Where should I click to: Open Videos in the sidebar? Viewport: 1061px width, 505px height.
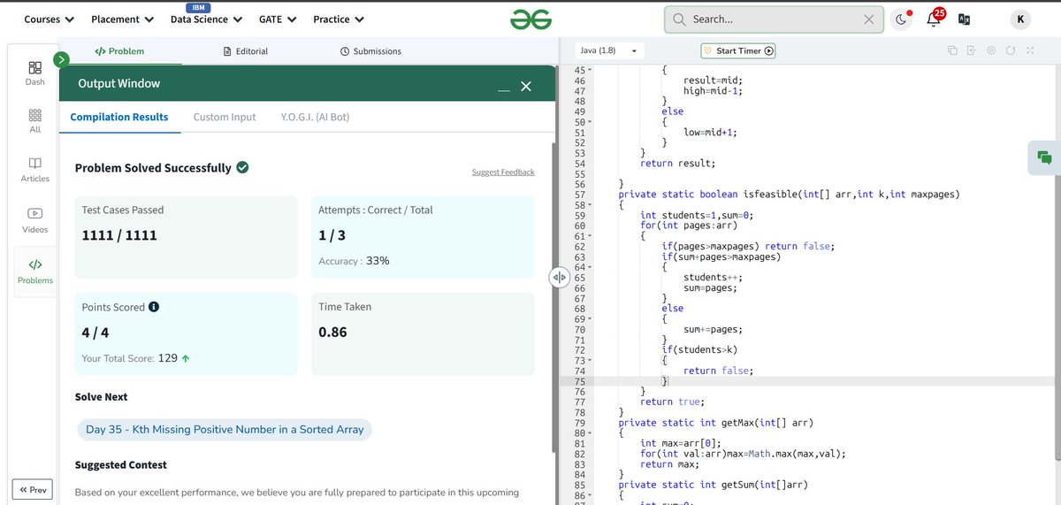pos(34,220)
